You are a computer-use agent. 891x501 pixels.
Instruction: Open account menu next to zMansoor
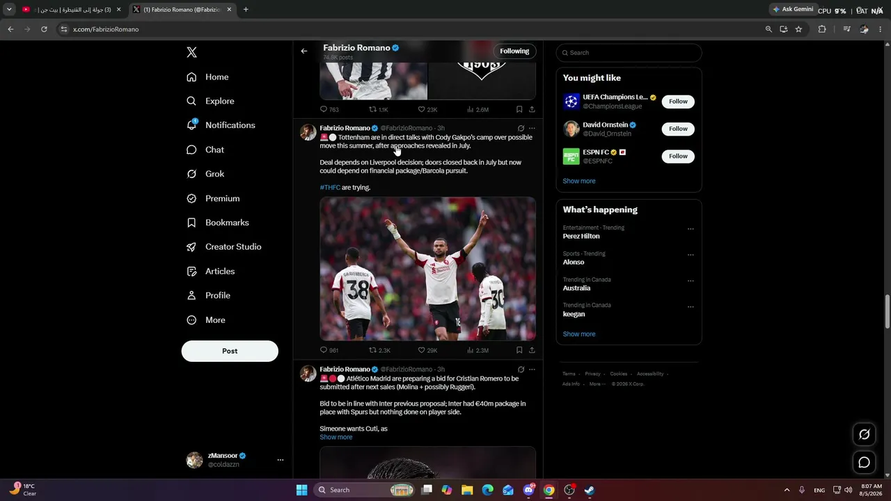281,460
